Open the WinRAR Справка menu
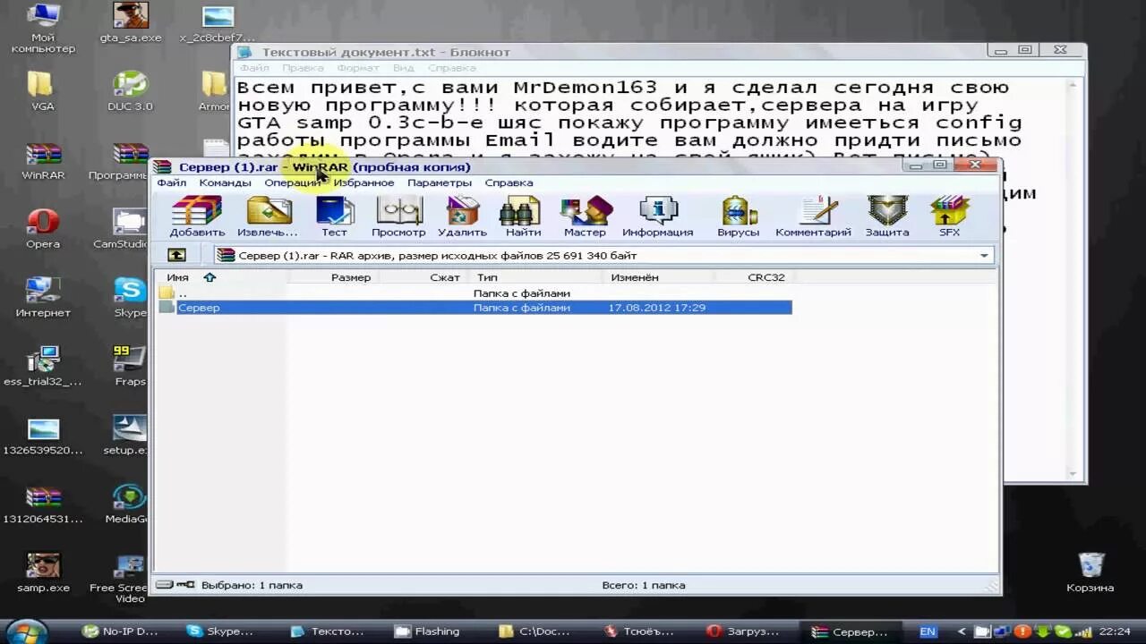The height and width of the screenshot is (644, 1146). (509, 182)
